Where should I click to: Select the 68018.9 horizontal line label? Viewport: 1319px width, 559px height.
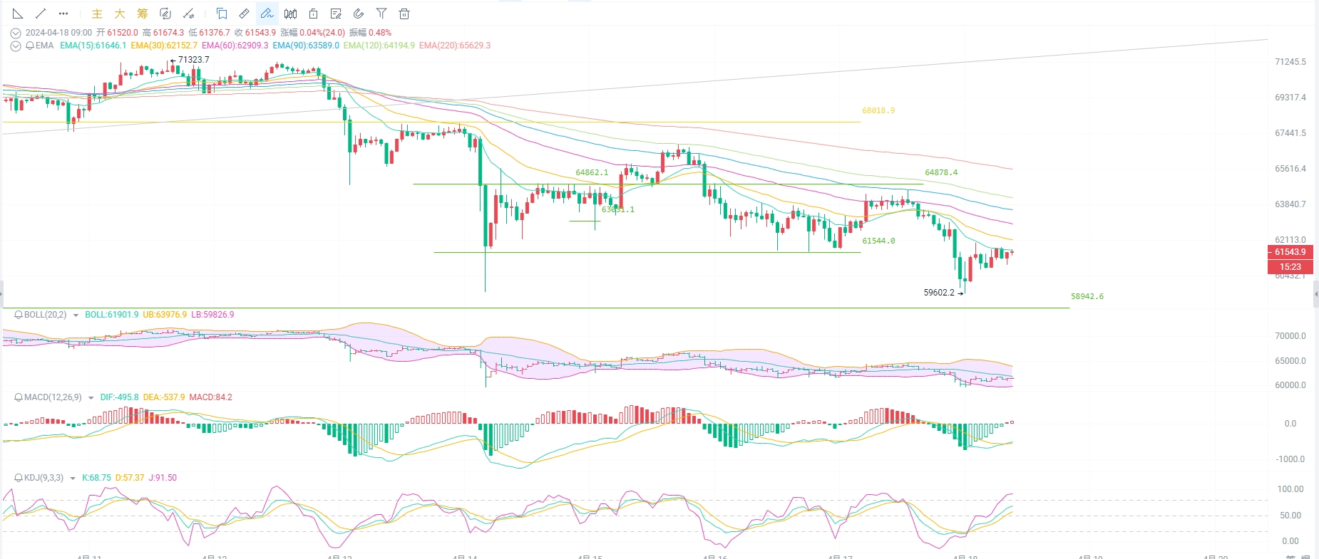[x=878, y=111]
